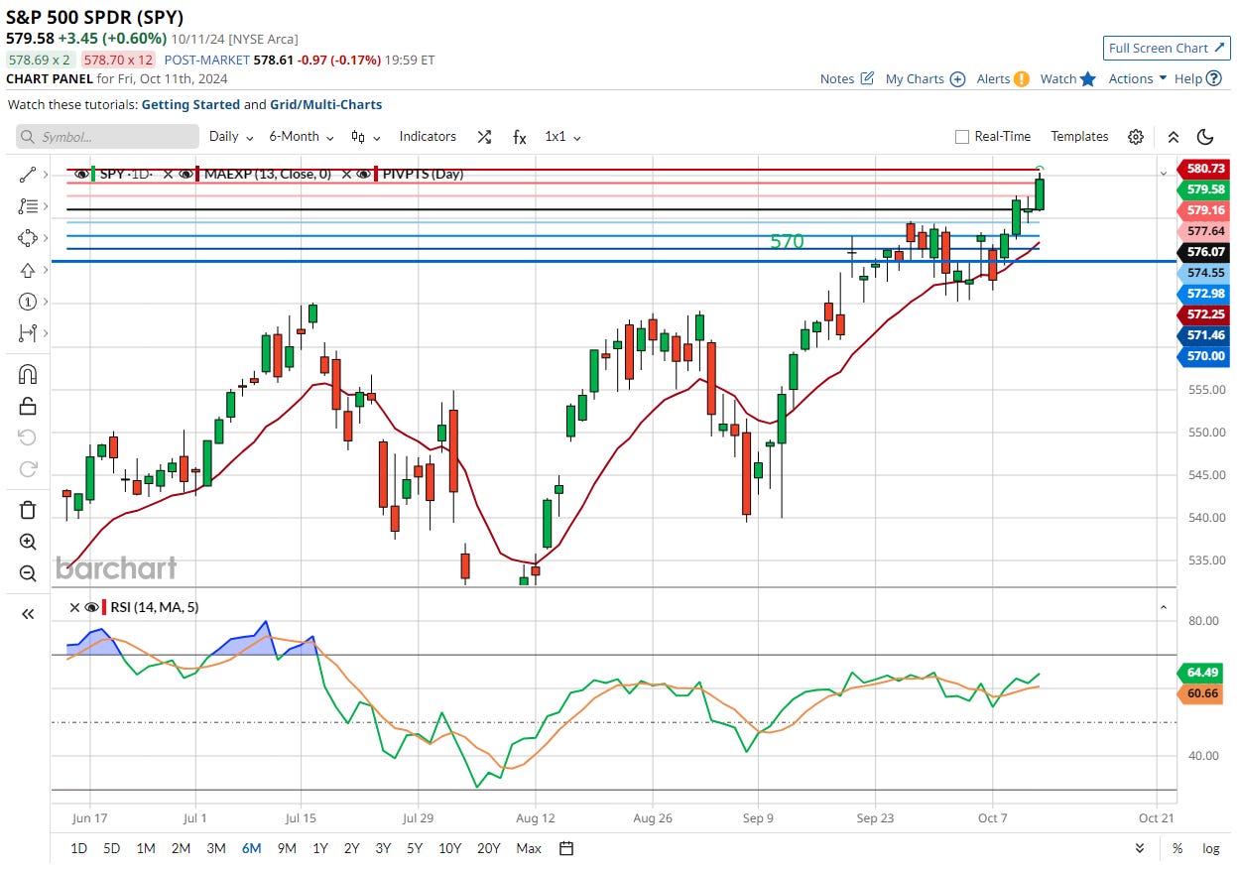
Task: Open the fx expressions tool
Action: coord(519,137)
